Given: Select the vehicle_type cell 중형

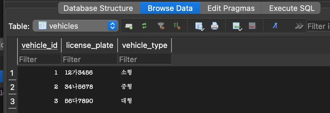Looking at the screenshot, I should [145, 87].
